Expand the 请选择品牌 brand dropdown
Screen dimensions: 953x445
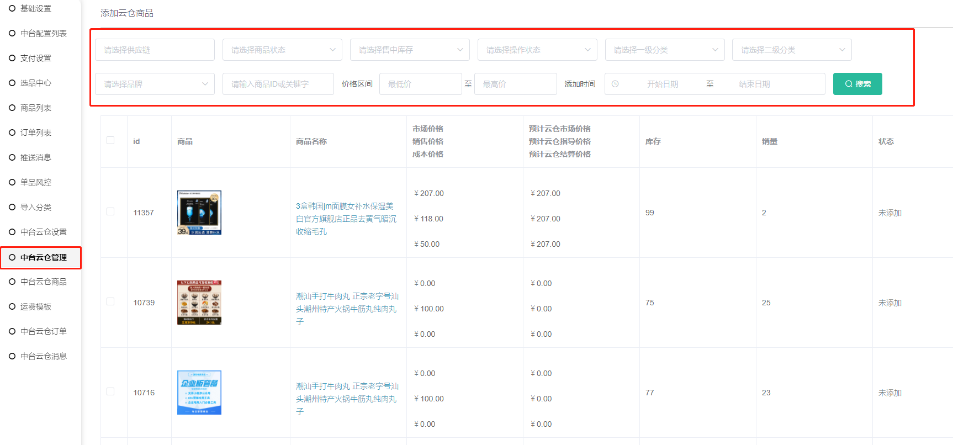pos(155,84)
